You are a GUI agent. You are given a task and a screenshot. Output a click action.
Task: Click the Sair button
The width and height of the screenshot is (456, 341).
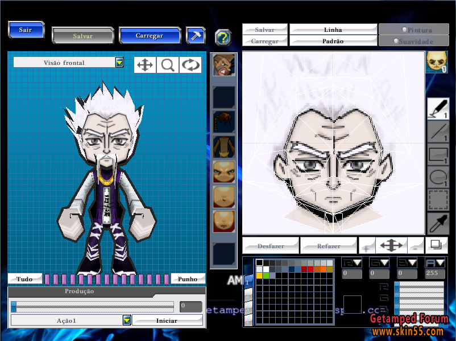26,30
